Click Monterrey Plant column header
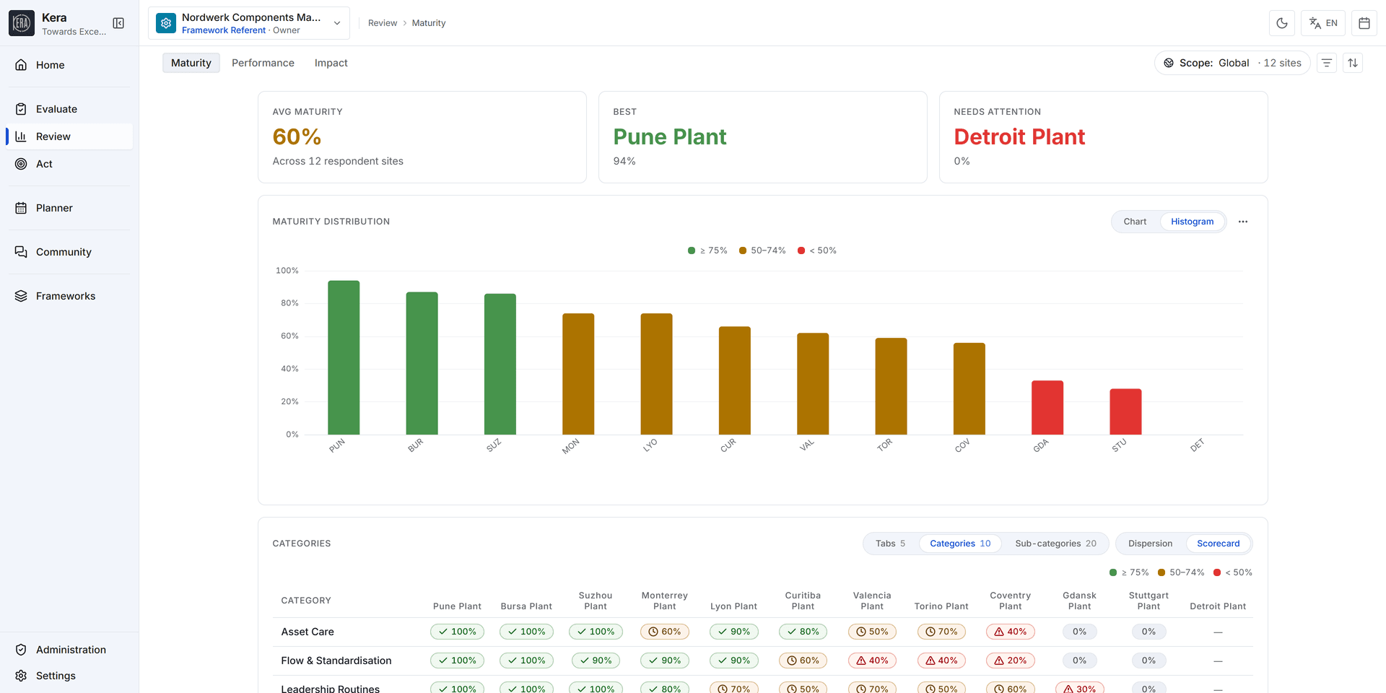This screenshot has width=1386, height=693. pyautogui.click(x=665, y=601)
